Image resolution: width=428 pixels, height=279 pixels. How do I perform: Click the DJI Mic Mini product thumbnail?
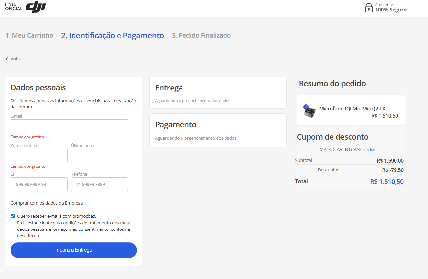310,112
